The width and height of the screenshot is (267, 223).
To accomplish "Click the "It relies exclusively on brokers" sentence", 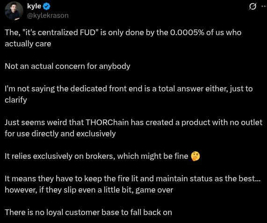I will 96,156.
